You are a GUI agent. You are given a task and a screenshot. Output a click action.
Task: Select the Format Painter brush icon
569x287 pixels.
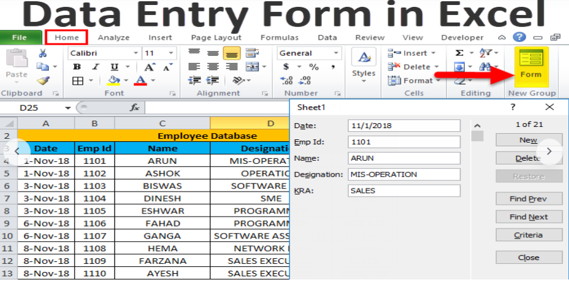[43, 80]
